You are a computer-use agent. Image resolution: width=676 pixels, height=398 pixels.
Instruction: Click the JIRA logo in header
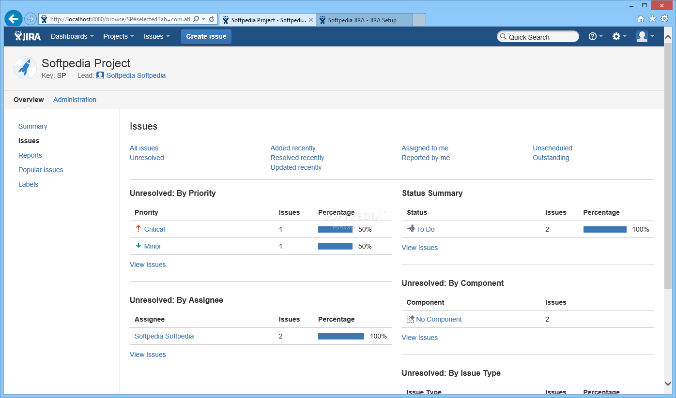click(x=28, y=36)
